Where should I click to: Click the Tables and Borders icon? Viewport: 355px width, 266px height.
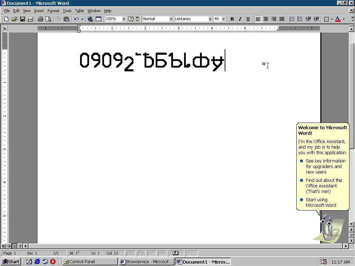[98, 19]
